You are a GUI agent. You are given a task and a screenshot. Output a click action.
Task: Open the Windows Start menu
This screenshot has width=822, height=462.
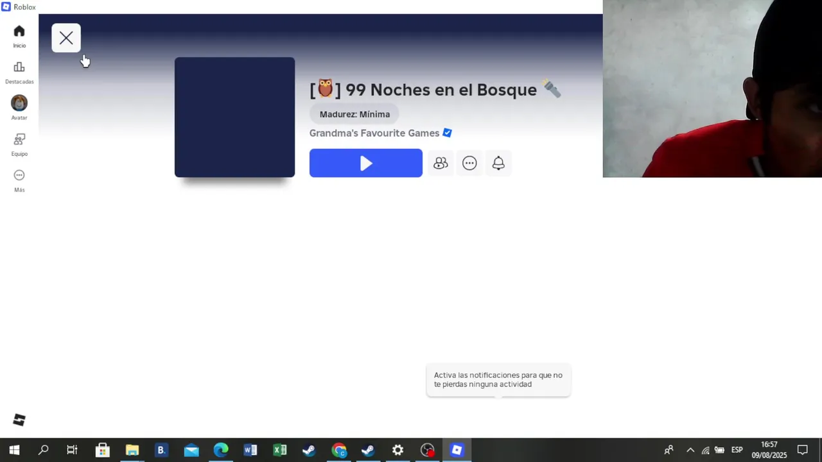coord(14,450)
